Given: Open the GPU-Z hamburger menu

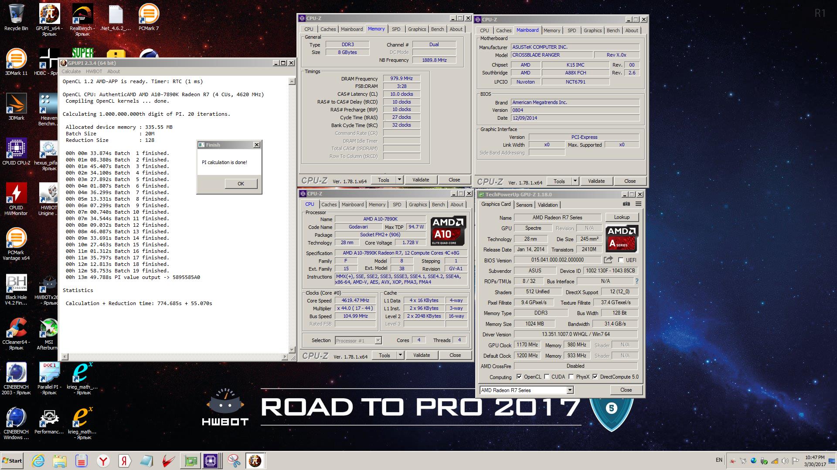Looking at the screenshot, I should click(638, 204).
